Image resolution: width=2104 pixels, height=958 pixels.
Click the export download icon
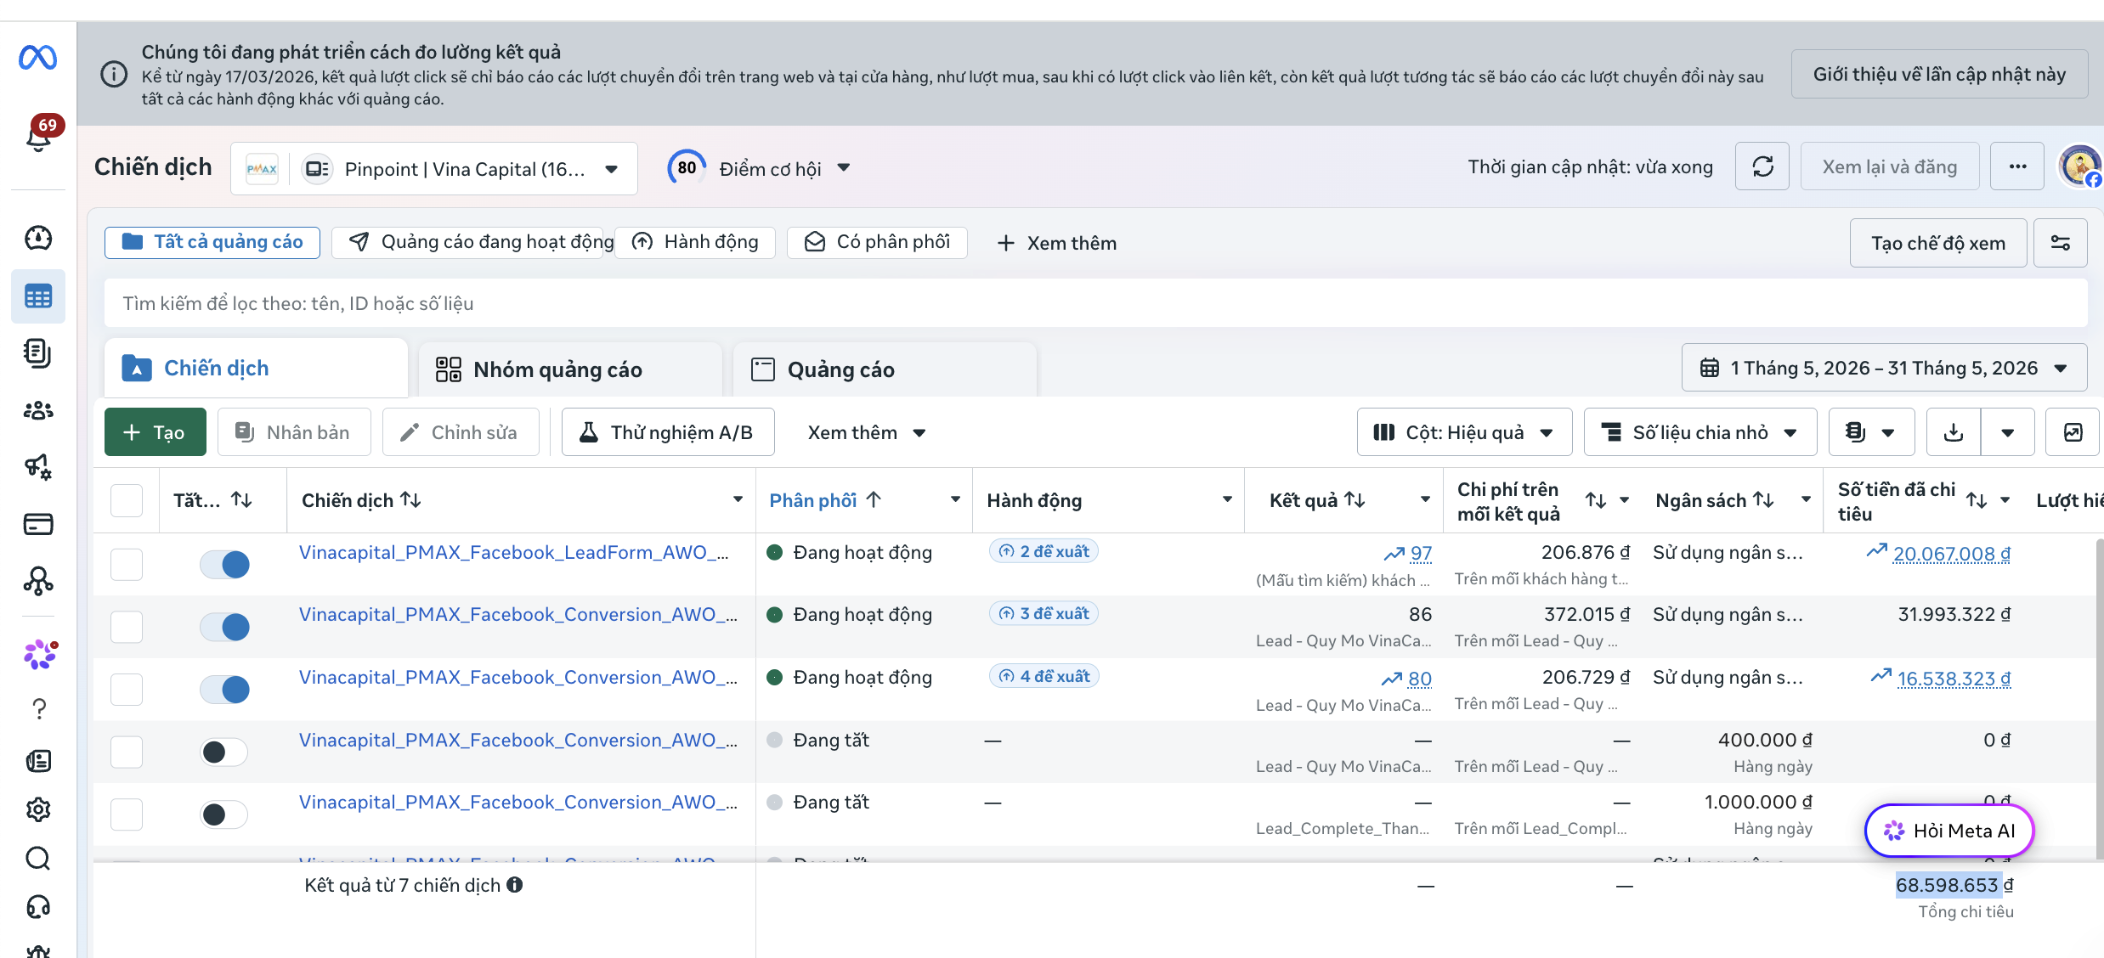(x=1954, y=432)
